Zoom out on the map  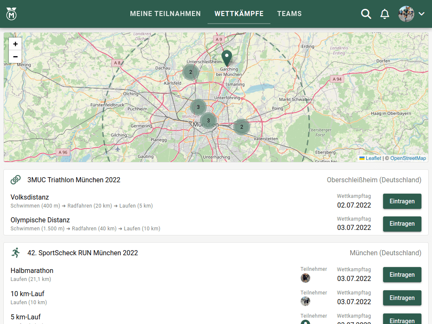point(15,57)
